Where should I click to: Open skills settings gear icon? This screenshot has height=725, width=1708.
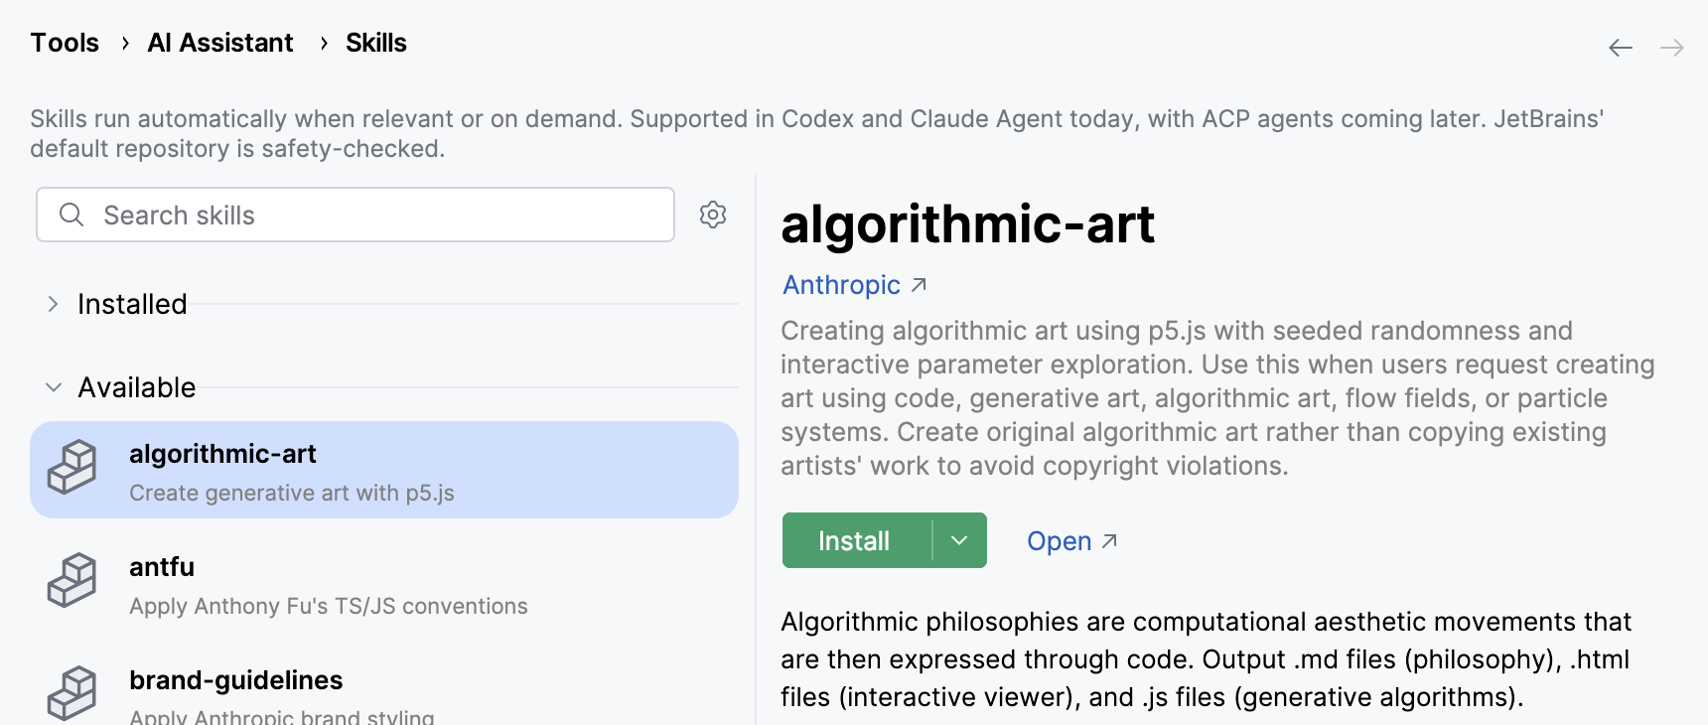713,215
